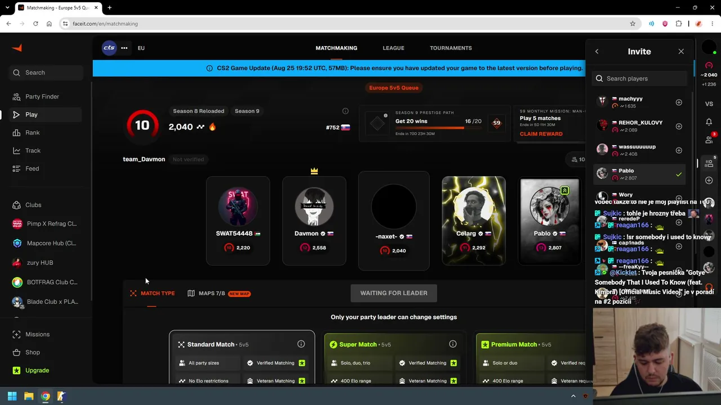The height and width of the screenshot is (405, 721).
Task: Open SWAT54448 player card
Action: point(238,220)
